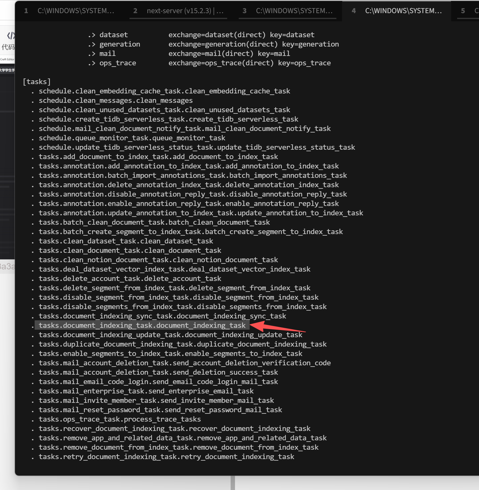479x490 pixels.
Task: Select schedule.clean_messages.clean_messages line
Action: (116, 100)
